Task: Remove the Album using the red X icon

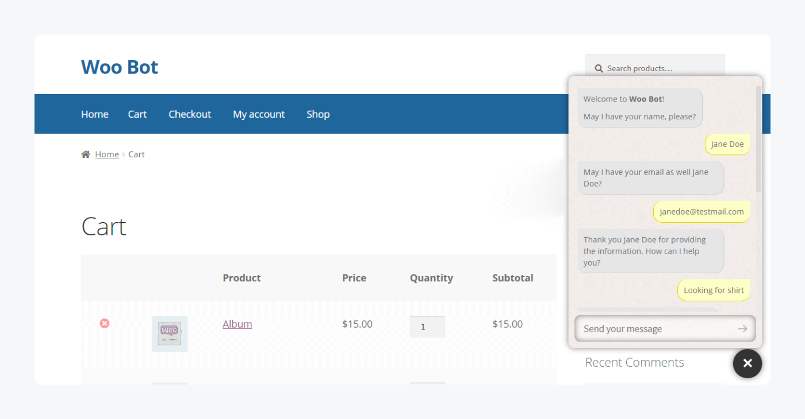Action: pyautogui.click(x=105, y=323)
